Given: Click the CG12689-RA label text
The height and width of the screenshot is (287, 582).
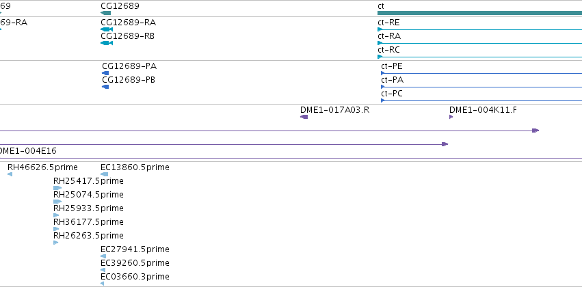Looking at the screenshot, I should point(129,23).
